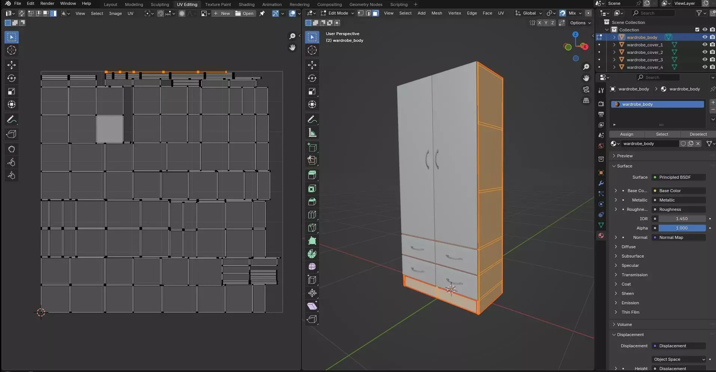Image resolution: width=716 pixels, height=372 pixels.
Task: Select the Rip Region tool in 3D viewport
Action: (x=312, y=319)
